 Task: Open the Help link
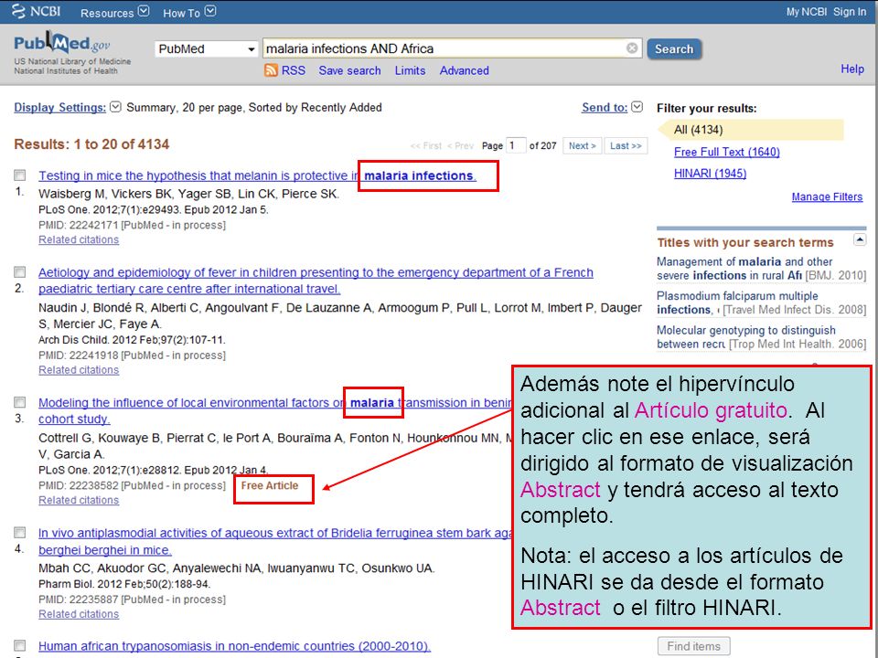pyautogui.click(x=852, y=69)
